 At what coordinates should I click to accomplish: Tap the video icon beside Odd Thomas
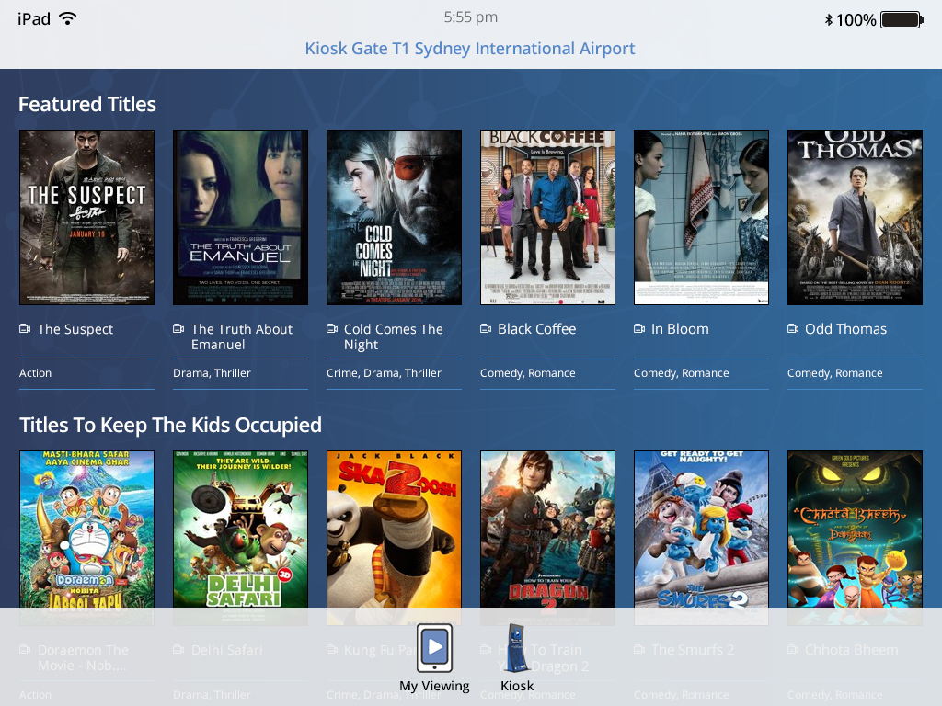(794, 328)
